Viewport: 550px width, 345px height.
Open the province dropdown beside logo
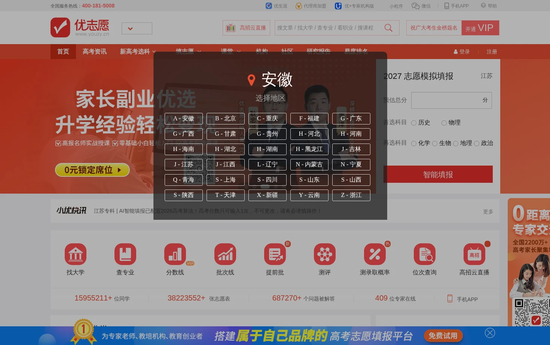coord(137,28)
